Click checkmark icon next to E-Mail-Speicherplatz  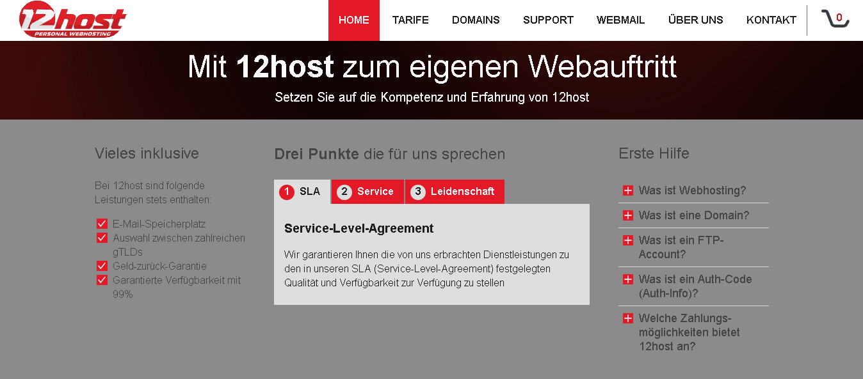102,224
